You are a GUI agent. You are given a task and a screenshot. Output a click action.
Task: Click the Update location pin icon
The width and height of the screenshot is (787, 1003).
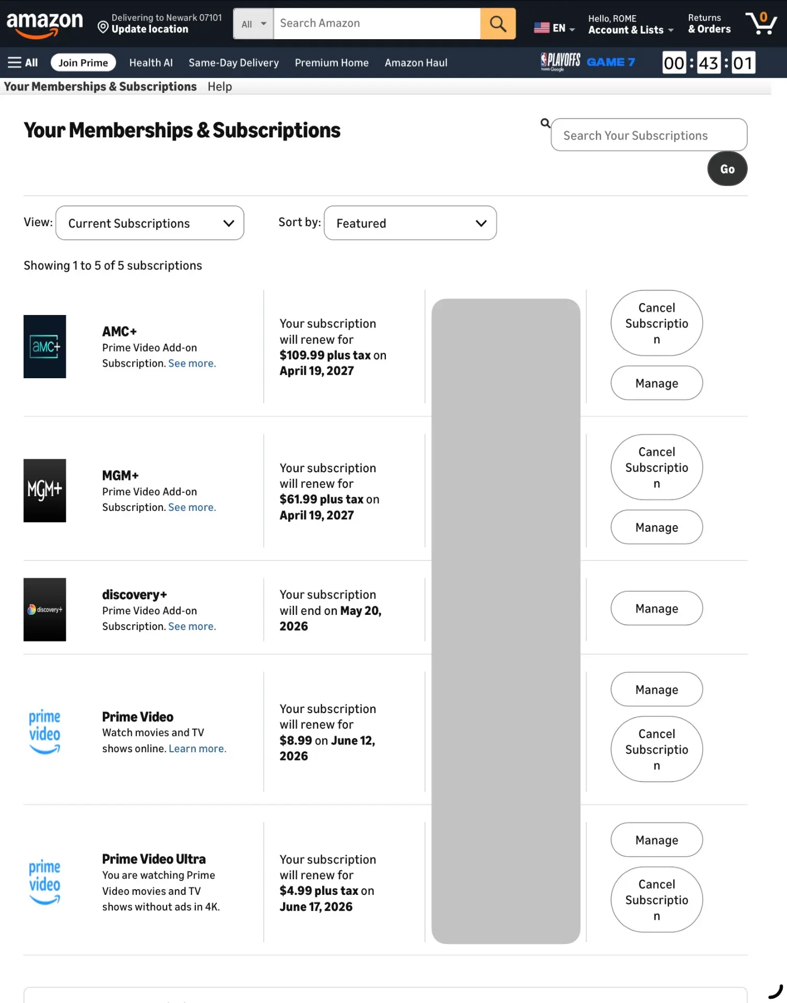(103, 27)
